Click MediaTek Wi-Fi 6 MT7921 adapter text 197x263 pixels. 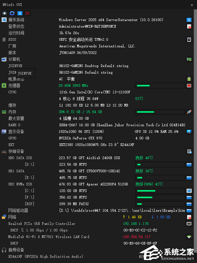49,237
